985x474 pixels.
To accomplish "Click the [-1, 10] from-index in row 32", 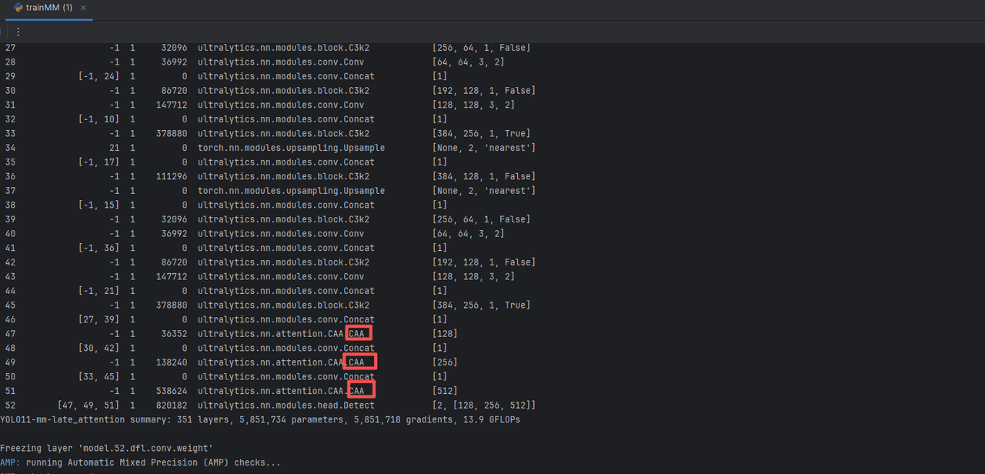I will coord(98,119).
